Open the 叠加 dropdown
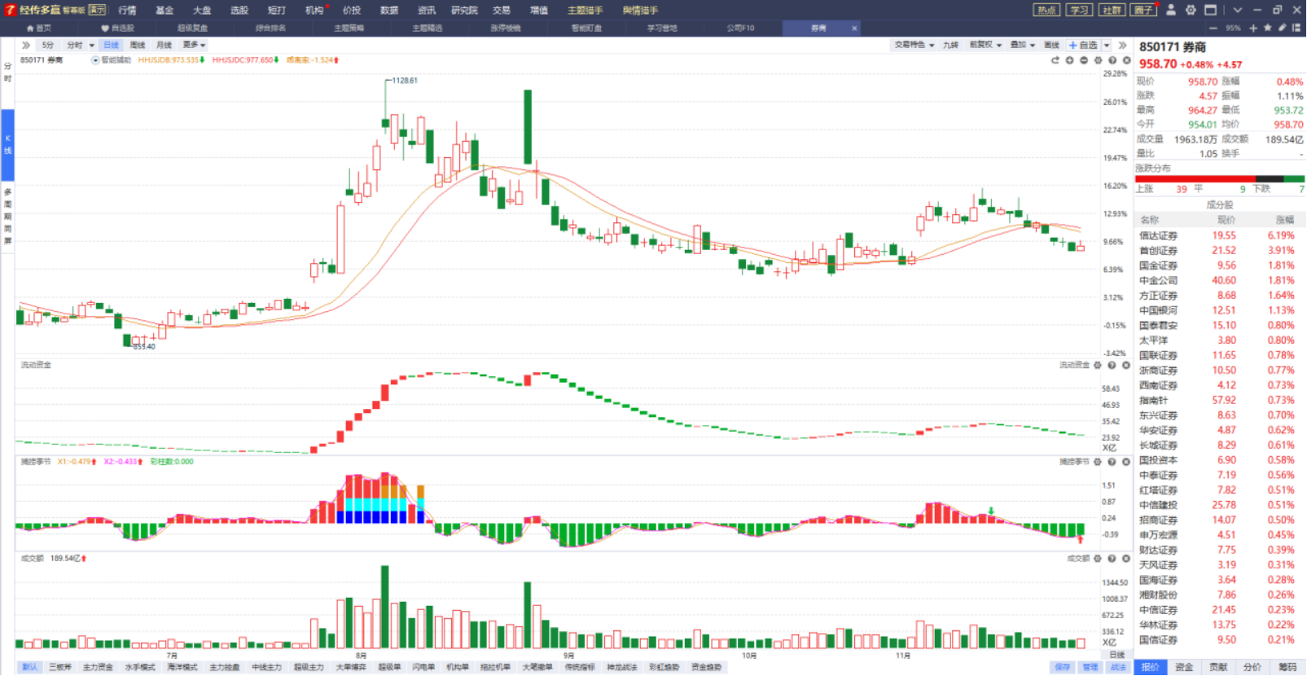 [x=1023, y=46]
